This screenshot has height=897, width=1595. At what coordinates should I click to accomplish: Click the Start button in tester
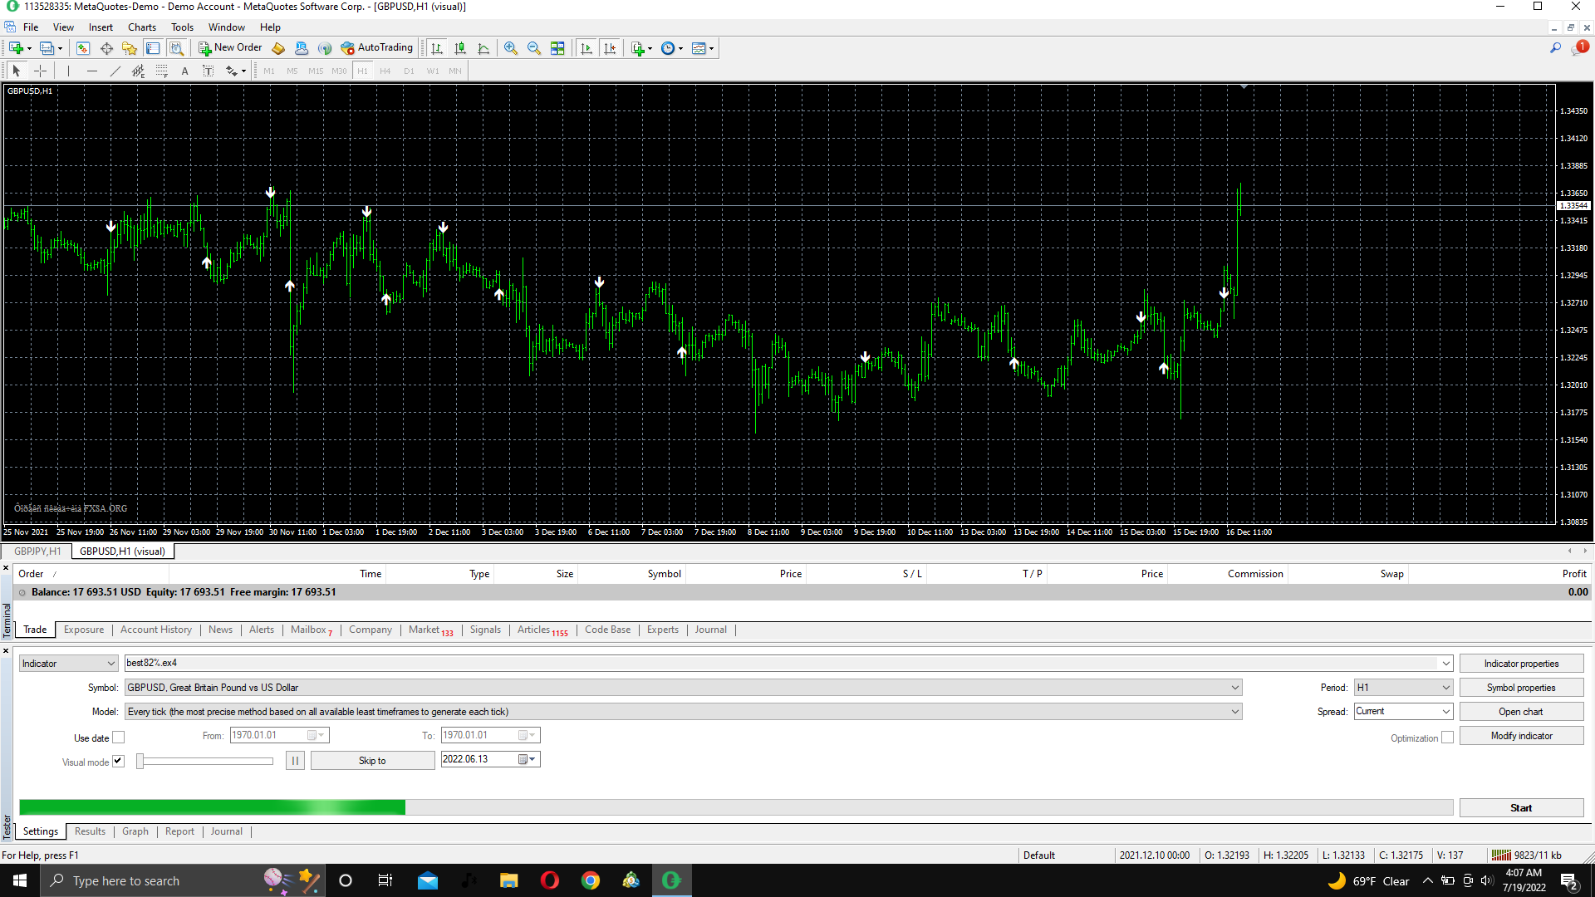pos(1520,808)
